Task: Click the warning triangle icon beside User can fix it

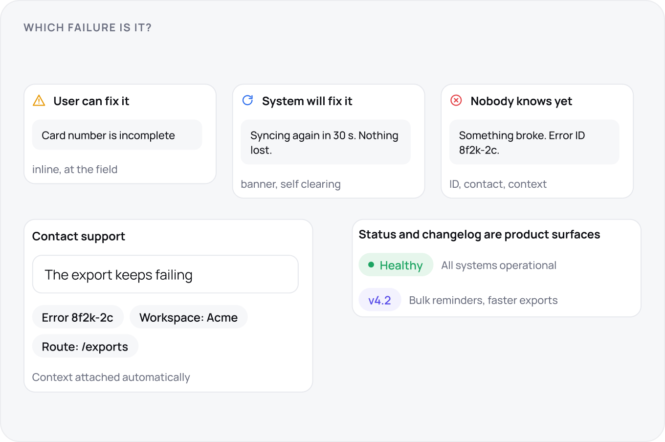Action: click(x=39, y=101)
